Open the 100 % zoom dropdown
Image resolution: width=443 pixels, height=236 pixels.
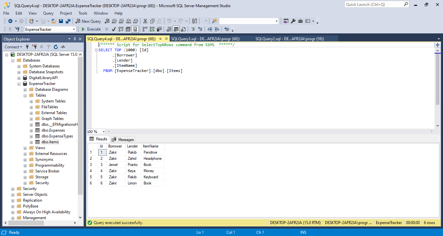pos(104,132)
